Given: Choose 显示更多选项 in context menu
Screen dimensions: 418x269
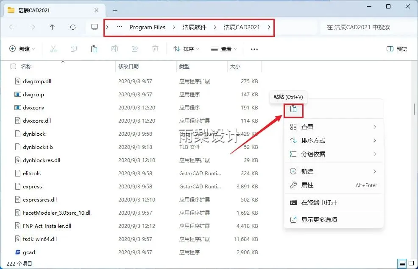Looking at the screenshot, I should pos(334,220).
